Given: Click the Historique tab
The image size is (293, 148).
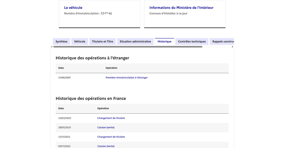Looking at the screenshot, I should 164,41.
